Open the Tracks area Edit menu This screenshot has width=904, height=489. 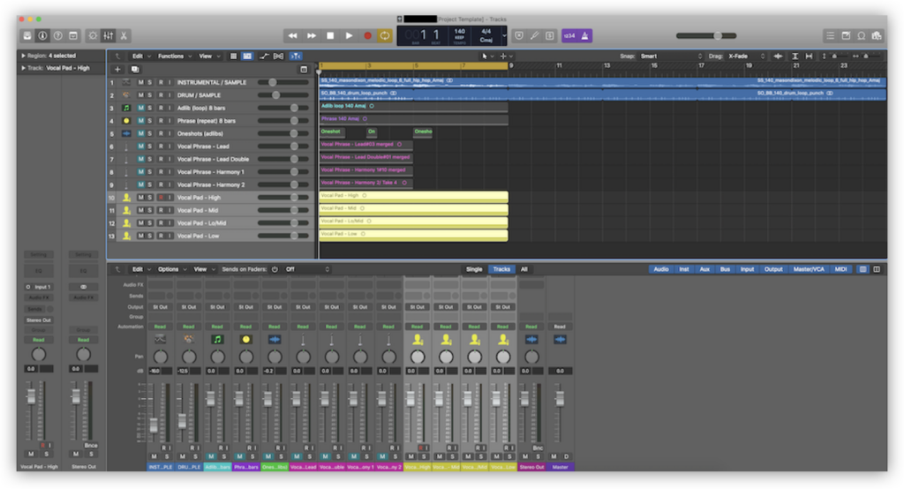coord(140,56)
